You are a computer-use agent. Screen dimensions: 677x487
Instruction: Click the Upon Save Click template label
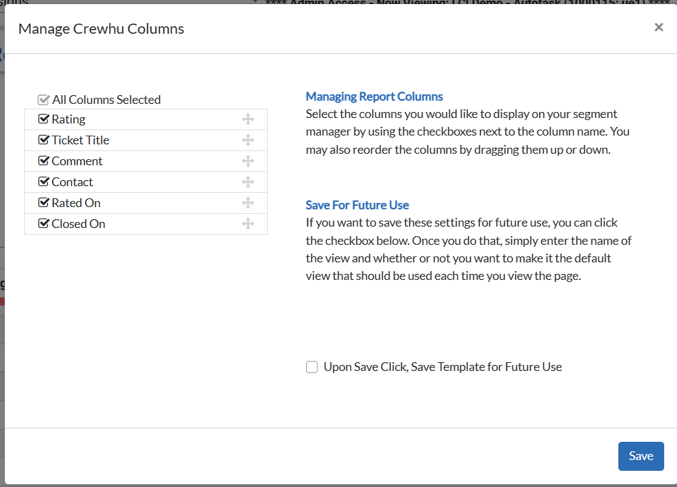point(442,367)
